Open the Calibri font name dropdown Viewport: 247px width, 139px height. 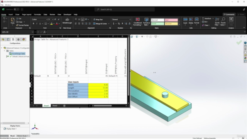[x=47, y=19]
